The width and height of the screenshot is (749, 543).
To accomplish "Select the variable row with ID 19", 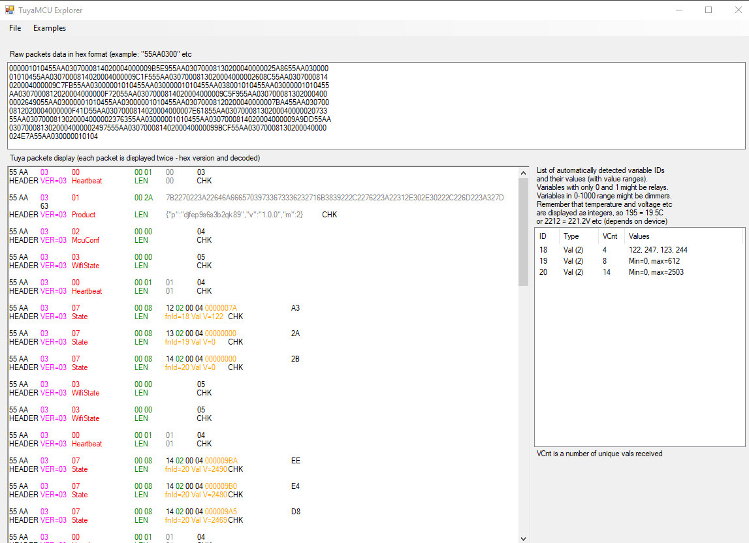I will tap(639, 261).
